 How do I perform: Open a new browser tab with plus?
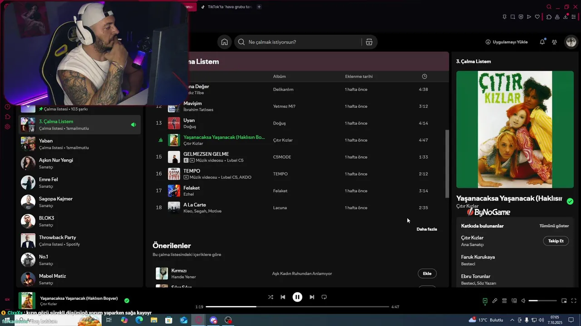pos(259,7)
